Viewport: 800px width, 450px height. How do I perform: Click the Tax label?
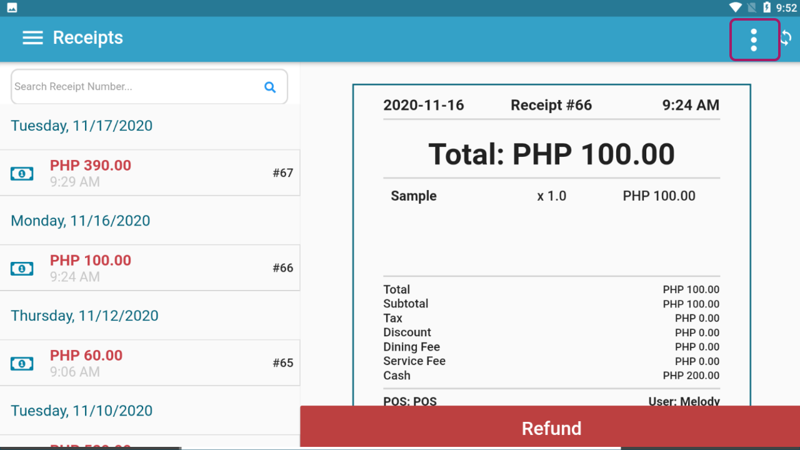tap(392, 318)
